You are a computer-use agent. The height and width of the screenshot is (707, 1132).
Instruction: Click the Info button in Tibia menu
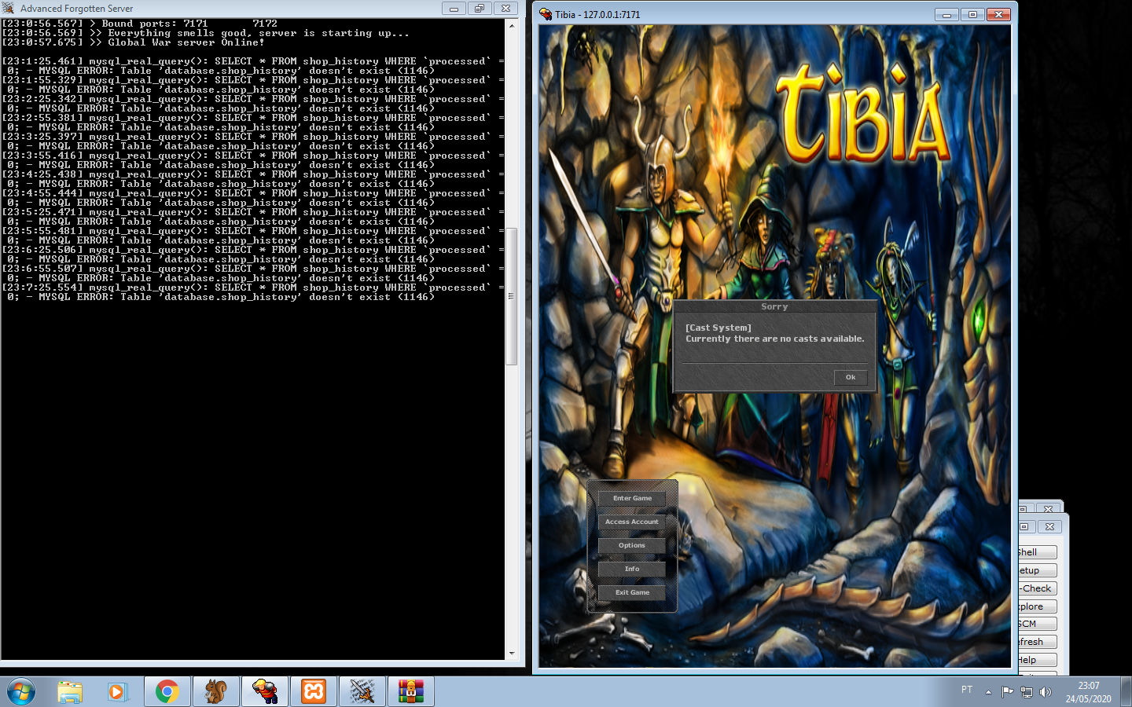[x=632, y=569]
